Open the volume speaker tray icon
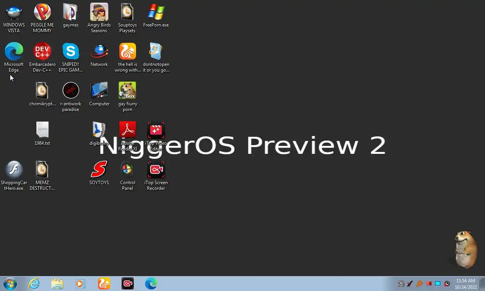Screen dimensions: 485x291 coord(447,283)
